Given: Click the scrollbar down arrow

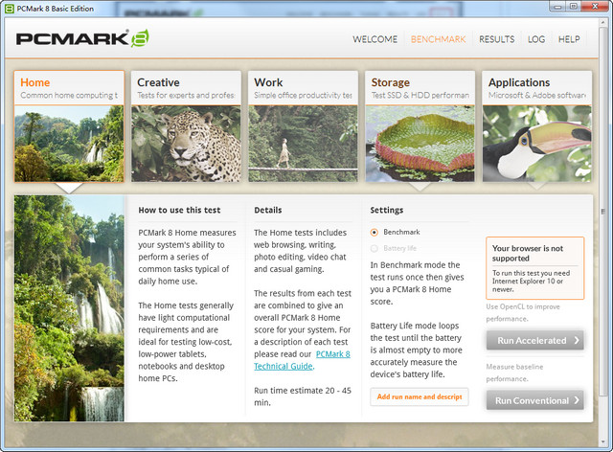Looking at the screenshot, I should coord(603,443).
